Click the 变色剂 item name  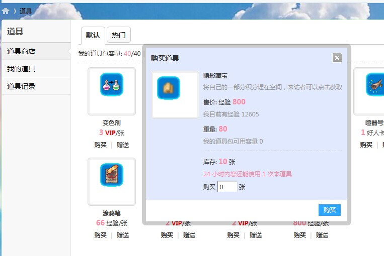click(112, 122)
